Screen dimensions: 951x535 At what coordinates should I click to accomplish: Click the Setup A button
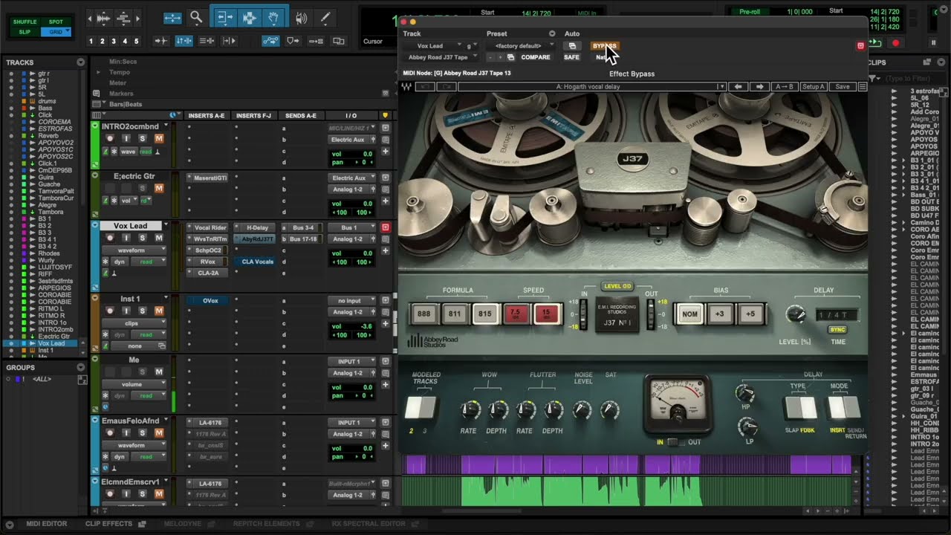(x=814, y=87)
